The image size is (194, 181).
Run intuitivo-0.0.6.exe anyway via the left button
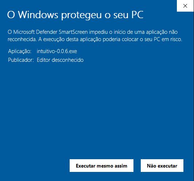101,166
